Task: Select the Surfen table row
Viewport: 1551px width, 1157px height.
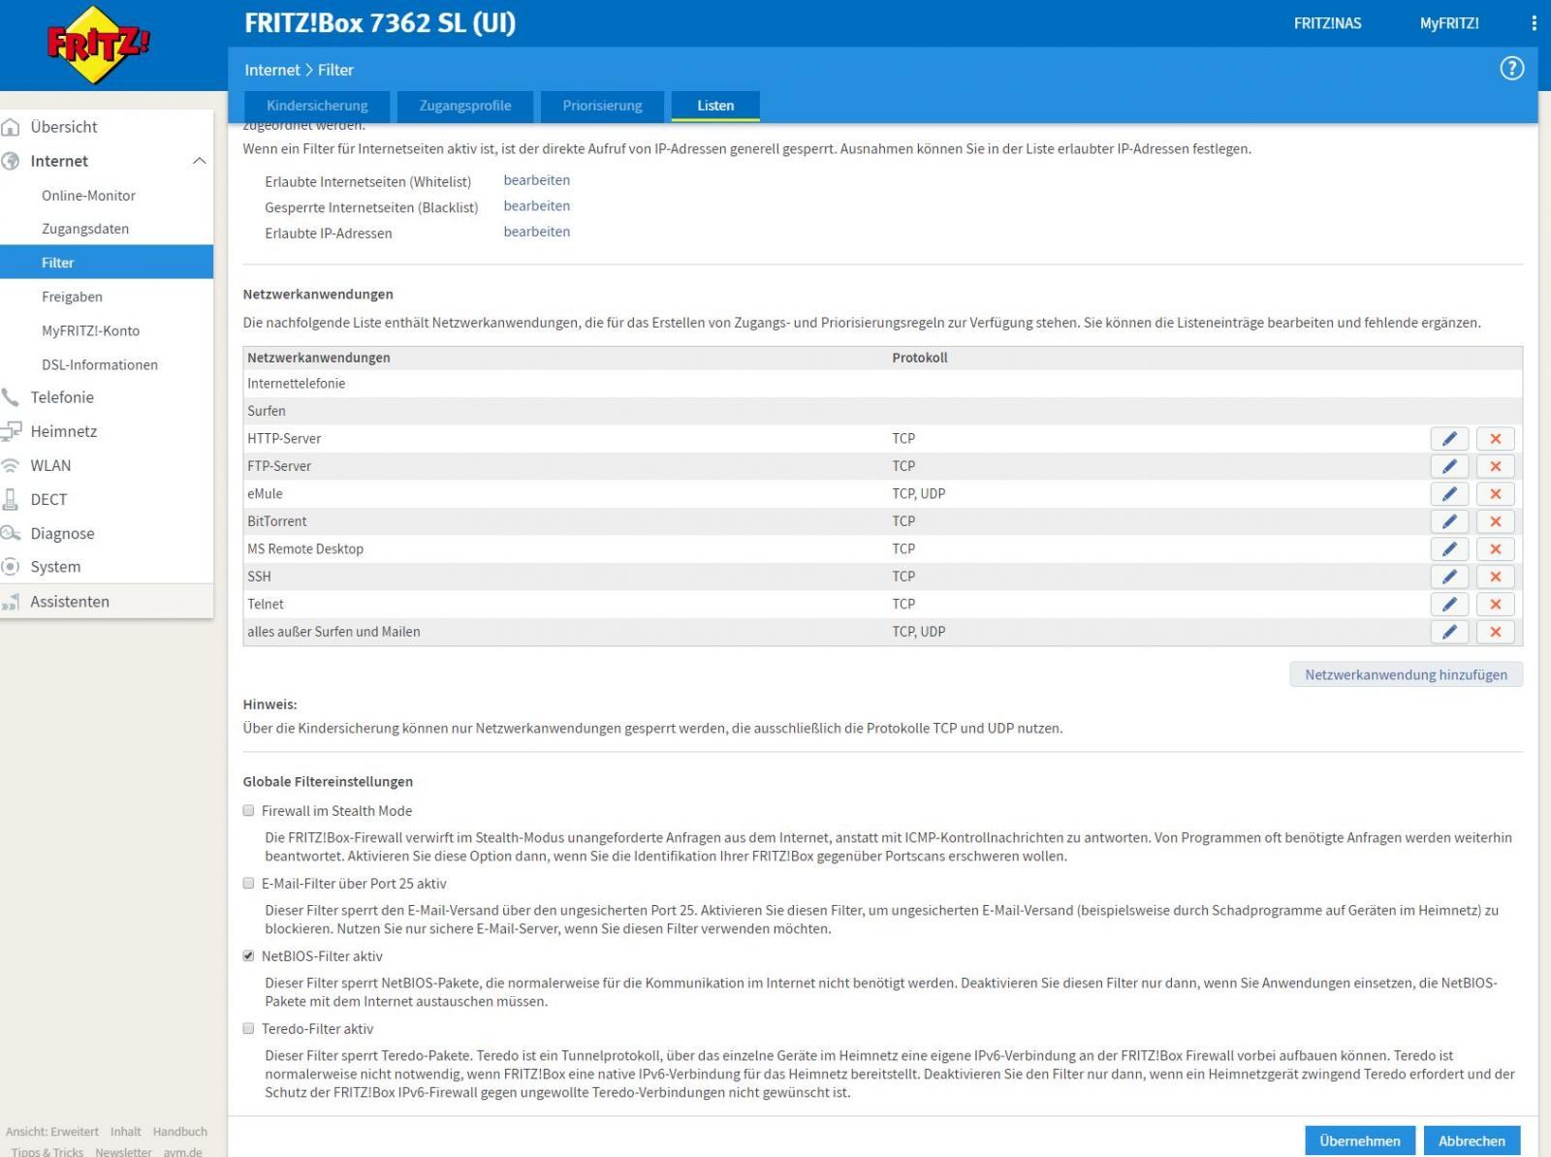Action: point(882,411)
